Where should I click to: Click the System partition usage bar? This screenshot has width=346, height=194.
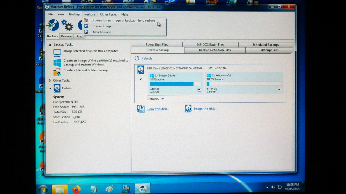175,84
